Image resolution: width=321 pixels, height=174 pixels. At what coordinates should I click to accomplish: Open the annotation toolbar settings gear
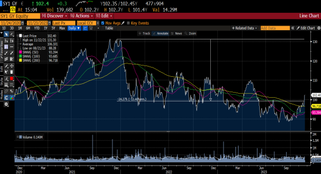(6, 104)
